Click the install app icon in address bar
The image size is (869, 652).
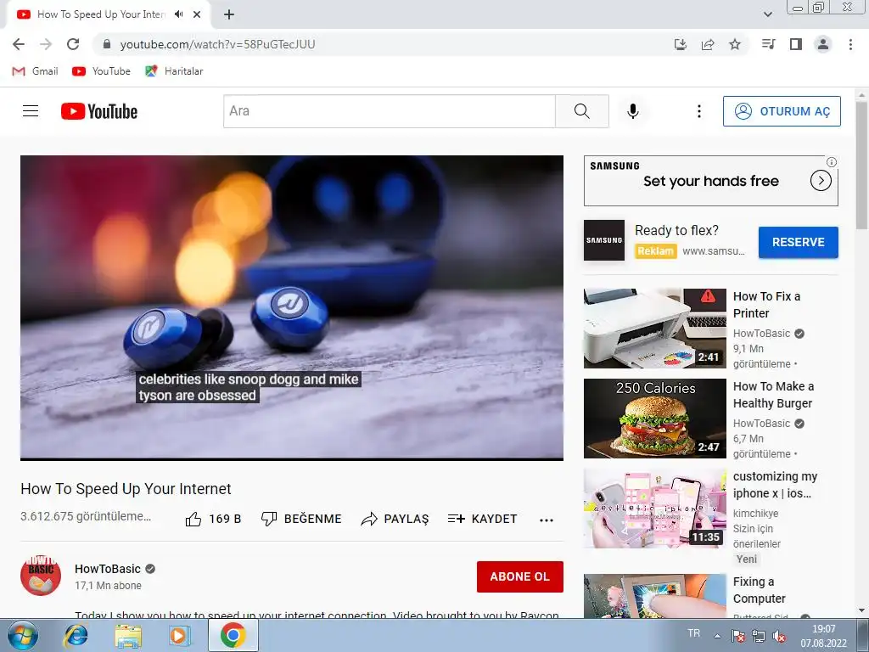[681, 44]
